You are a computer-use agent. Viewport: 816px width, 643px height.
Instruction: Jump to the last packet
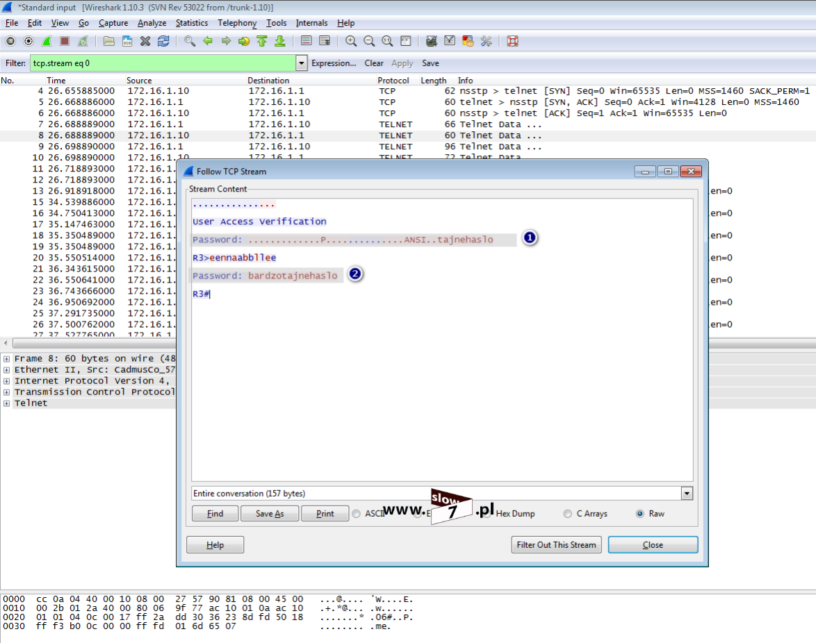(280, 41)
